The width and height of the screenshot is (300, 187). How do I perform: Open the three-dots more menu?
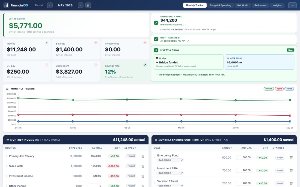pos(292,5)
